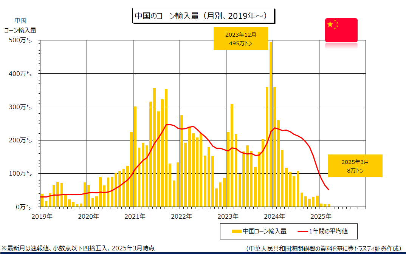Click the 500万トン y-axis label
The image size is (406, 267).
click(x=20, y=40)
